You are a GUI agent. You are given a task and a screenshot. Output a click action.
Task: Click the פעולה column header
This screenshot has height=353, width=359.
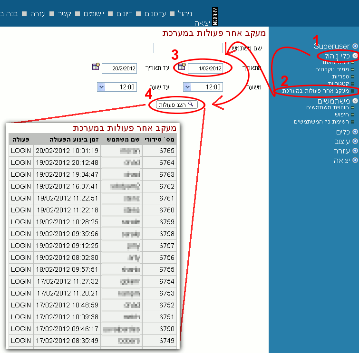(x=21, y=139)
